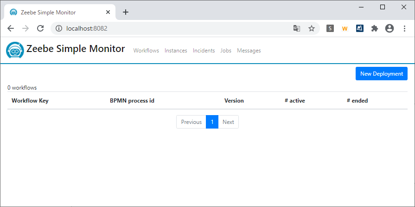This screenshot has width=415, height=207.
Task: Click the BPMN process id column header
Action: [132, 101]
